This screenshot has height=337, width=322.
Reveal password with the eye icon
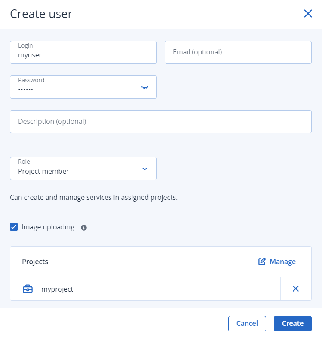(145, 87)
